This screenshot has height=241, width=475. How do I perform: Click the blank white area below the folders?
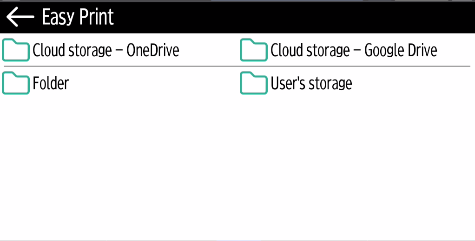click(x=237, y=167)
